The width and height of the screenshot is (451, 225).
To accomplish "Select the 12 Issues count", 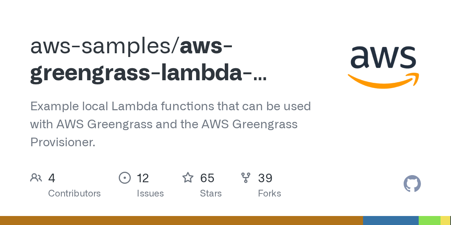I will coord(143,178).
